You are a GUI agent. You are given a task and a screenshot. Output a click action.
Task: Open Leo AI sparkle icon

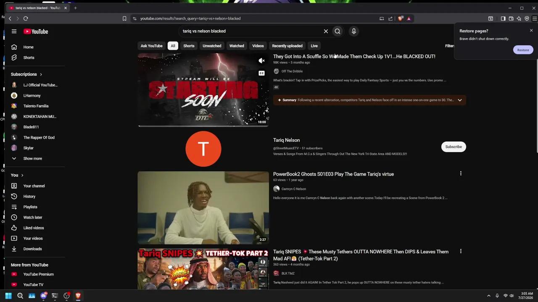tap(519, 18)
